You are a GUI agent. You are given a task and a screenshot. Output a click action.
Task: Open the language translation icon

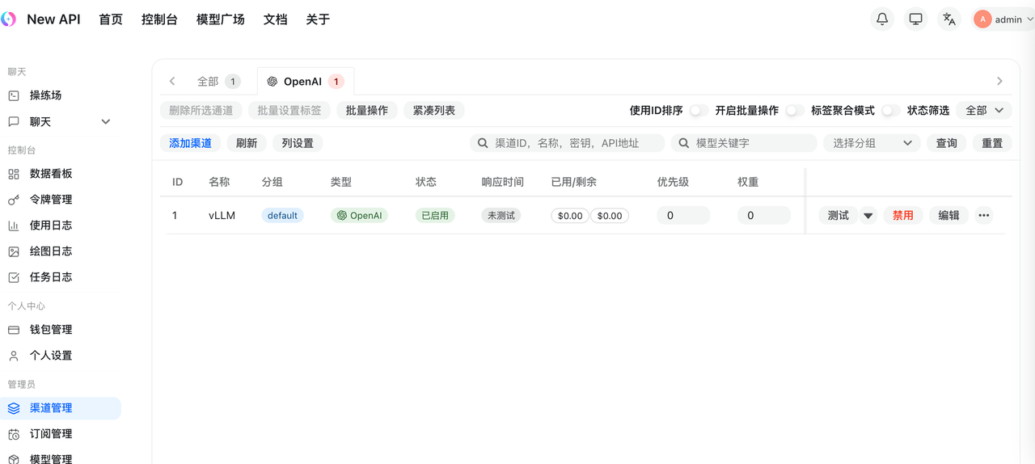[949, 19]
